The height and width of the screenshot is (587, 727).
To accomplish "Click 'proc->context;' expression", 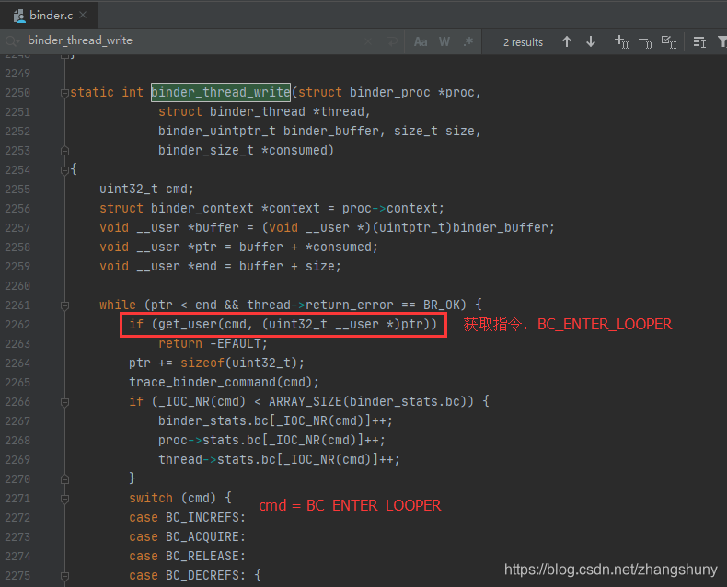I will pyautogui.click(x=393, y=208).
